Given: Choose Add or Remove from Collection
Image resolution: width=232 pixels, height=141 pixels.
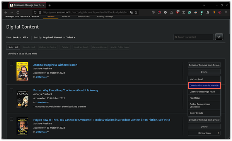Looking at the screenshot, I should pyautogui.click(x=204, y=106).
